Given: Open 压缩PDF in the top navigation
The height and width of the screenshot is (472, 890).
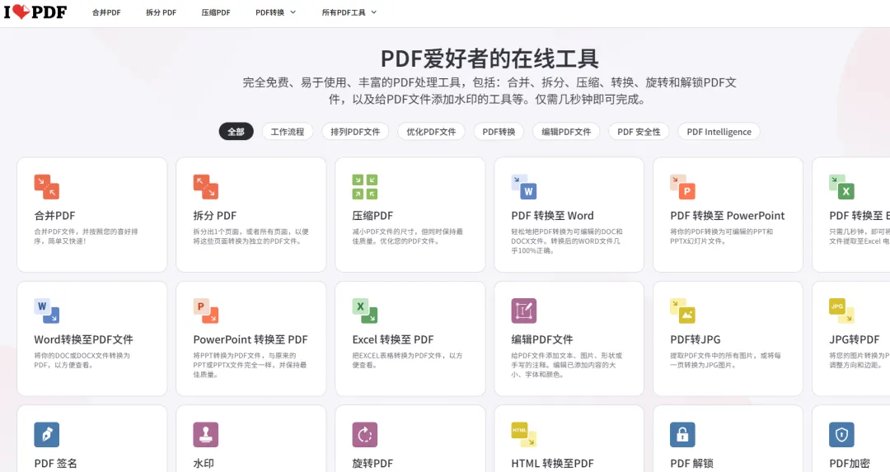Looking at the screenshot, I should click(x=216, y=12).
